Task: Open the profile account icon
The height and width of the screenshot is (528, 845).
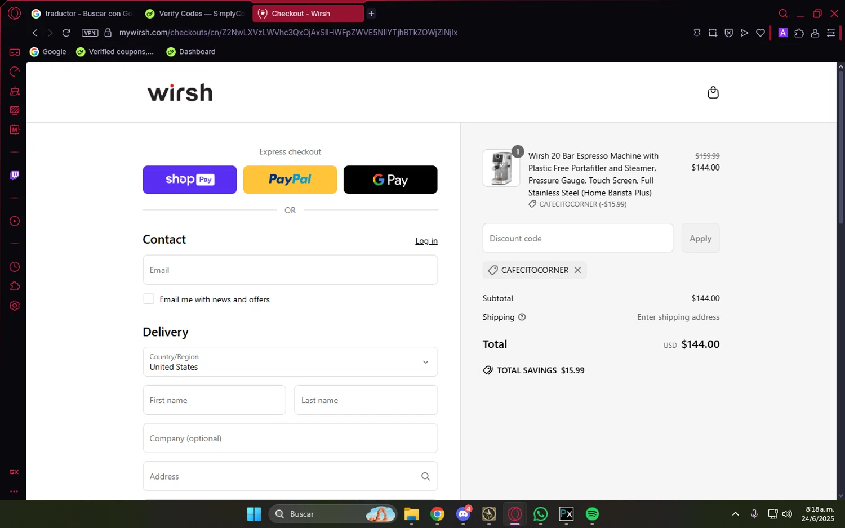Action: 815,33
